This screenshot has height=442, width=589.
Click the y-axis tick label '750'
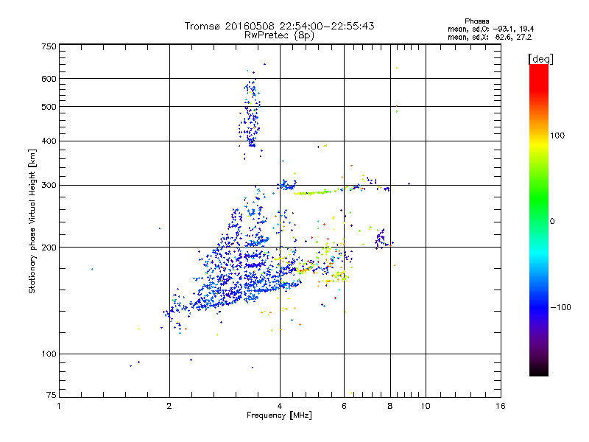pos(49,46)
